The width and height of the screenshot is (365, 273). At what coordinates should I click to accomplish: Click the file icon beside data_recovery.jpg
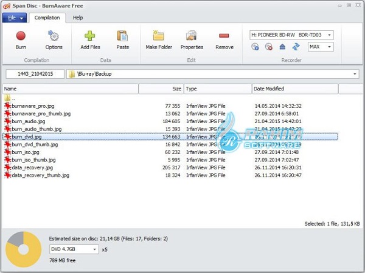[x=8, y=167]
